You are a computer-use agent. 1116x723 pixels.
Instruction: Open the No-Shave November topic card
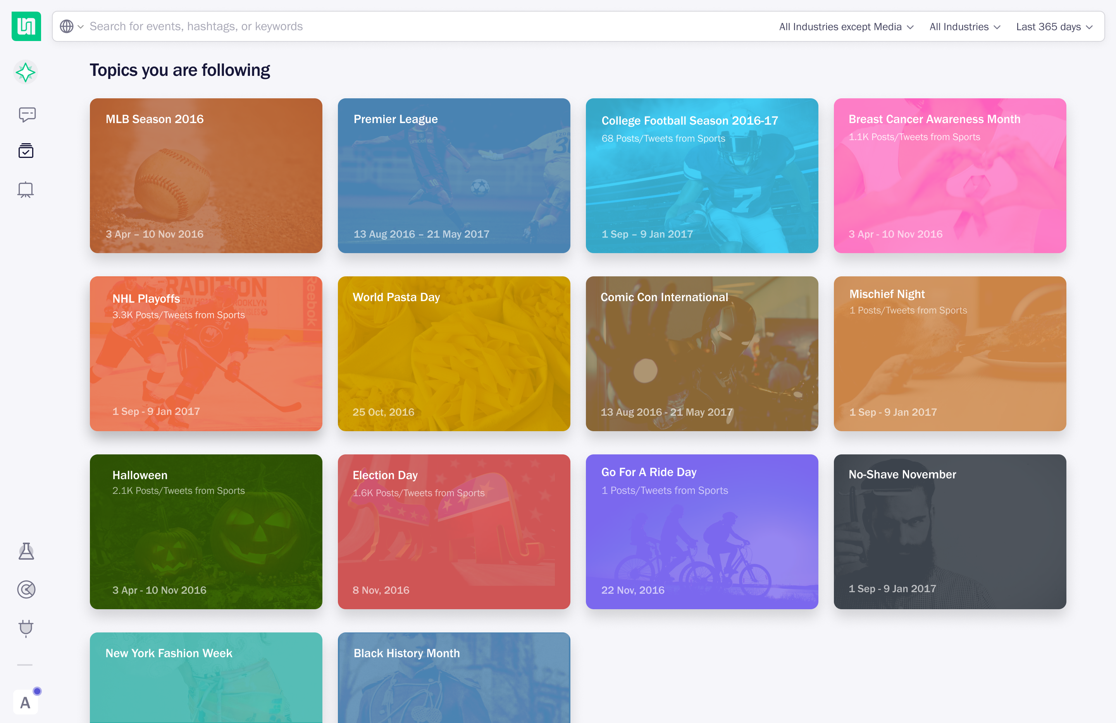(949, 531)
